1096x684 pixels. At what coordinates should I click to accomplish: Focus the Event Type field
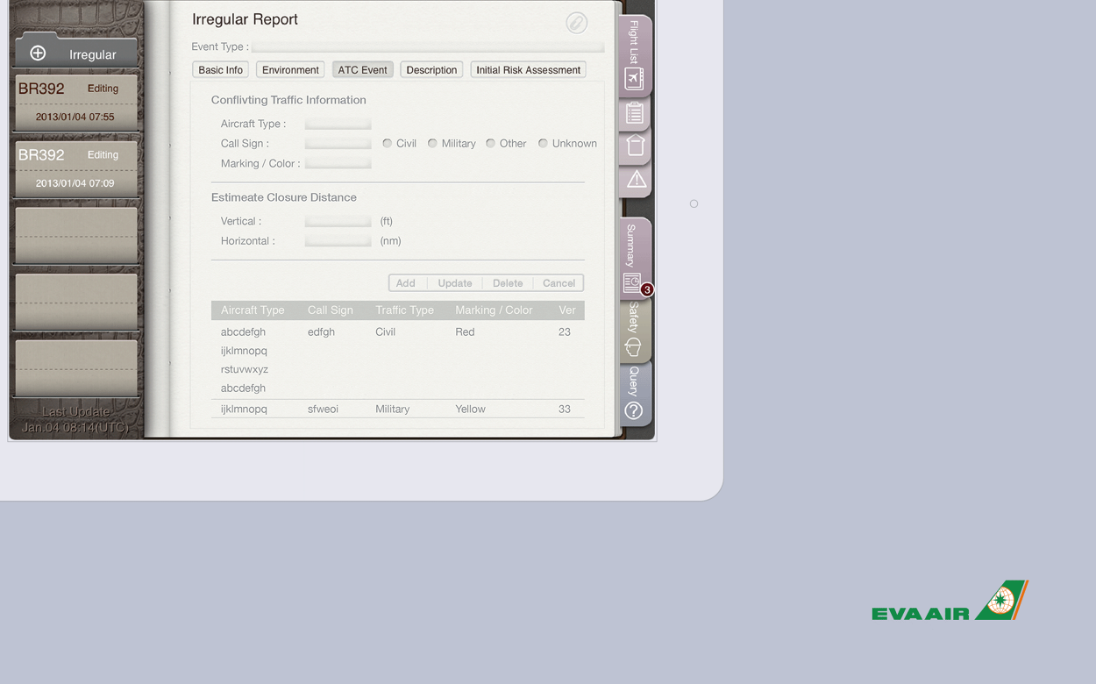[428, 46]
